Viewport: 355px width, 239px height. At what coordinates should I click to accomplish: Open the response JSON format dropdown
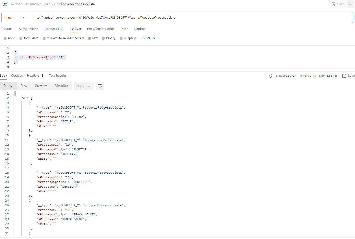click(x=84, y=86)
